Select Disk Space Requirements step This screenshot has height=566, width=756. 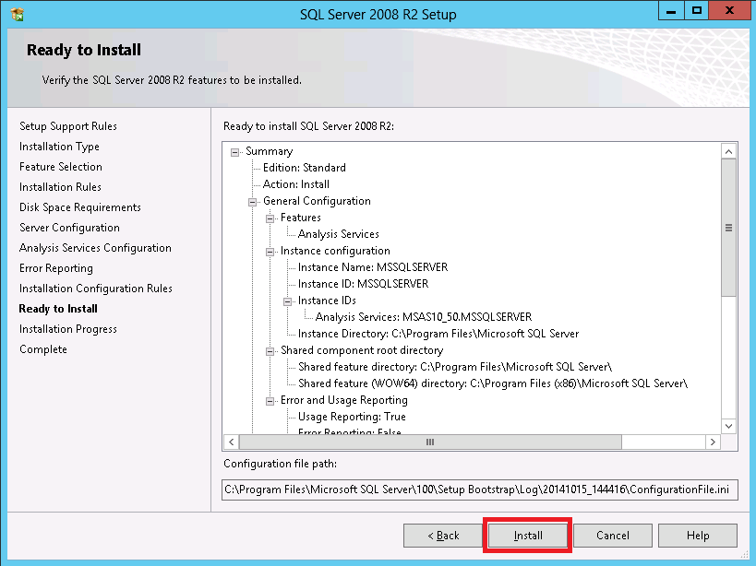pos(80,207)
